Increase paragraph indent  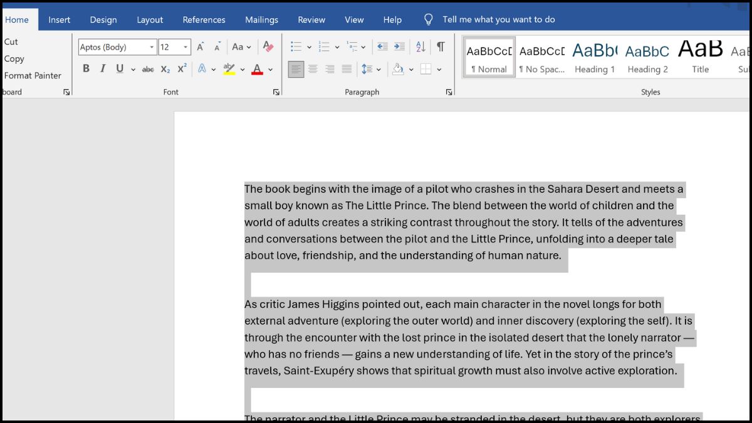(399, 47)
